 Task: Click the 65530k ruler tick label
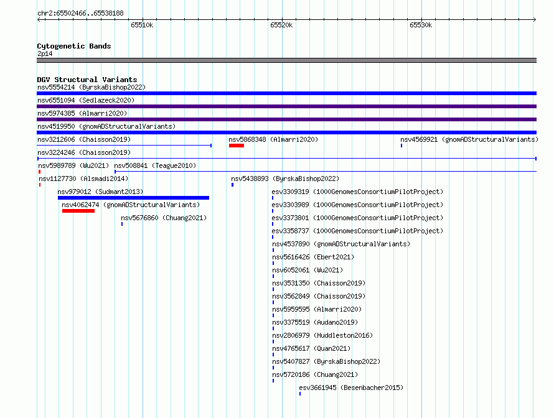[x=421, y=25]
